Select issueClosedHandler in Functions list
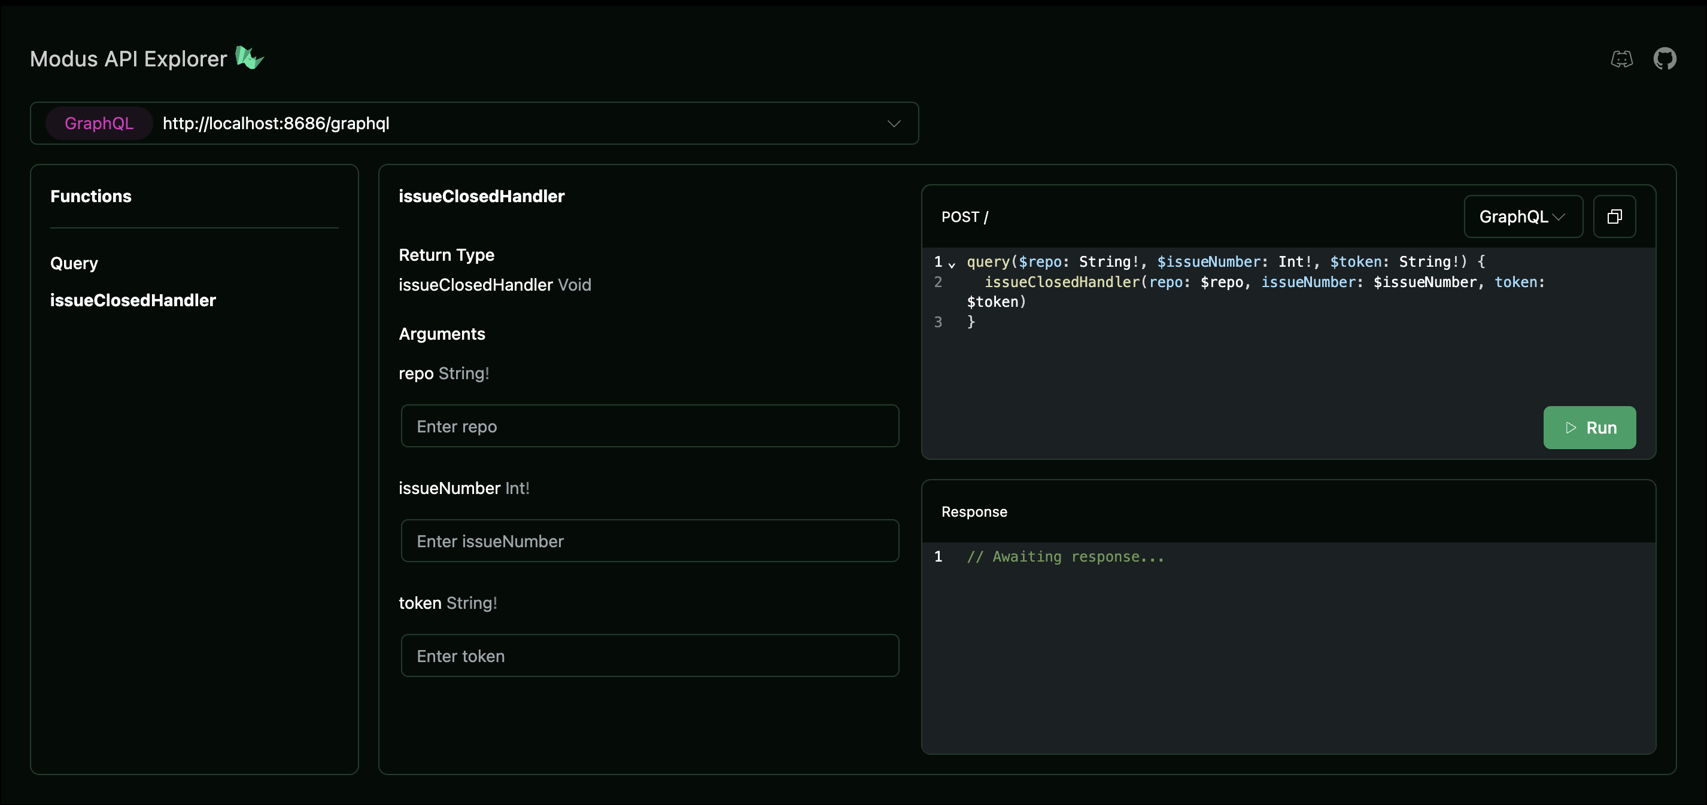The width and height of the screenshot is (1707, 805). point(133,300)
